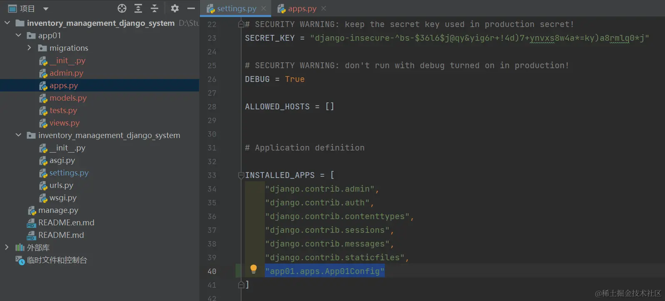665x301 pixels.
Task: Expand the 外部库 node
Action: pos(7,247)
